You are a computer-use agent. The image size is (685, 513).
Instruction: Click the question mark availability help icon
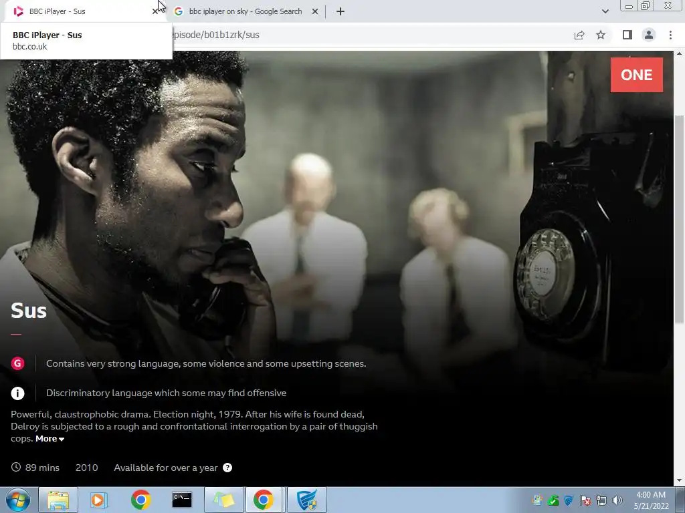click(x=227, y=468)
